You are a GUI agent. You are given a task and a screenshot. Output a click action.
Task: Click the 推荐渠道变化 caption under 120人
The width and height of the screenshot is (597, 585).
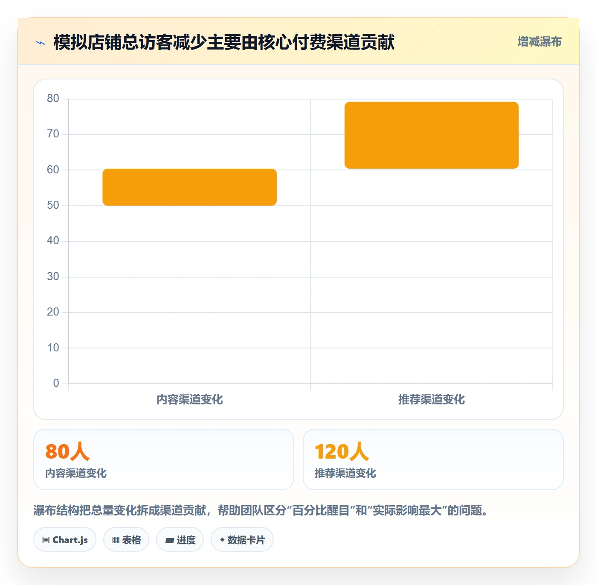pos(345,473)
